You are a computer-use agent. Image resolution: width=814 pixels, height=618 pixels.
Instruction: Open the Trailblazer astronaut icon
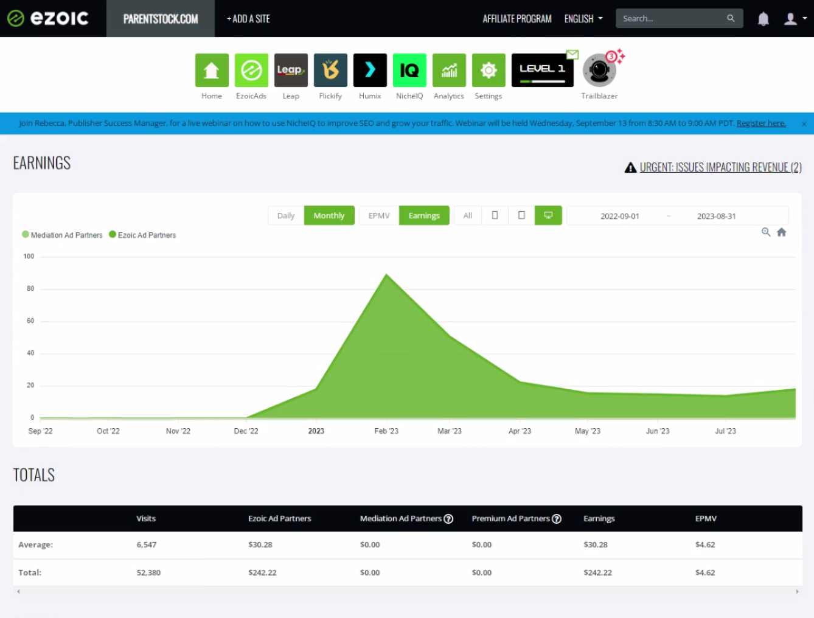(599, 71)
